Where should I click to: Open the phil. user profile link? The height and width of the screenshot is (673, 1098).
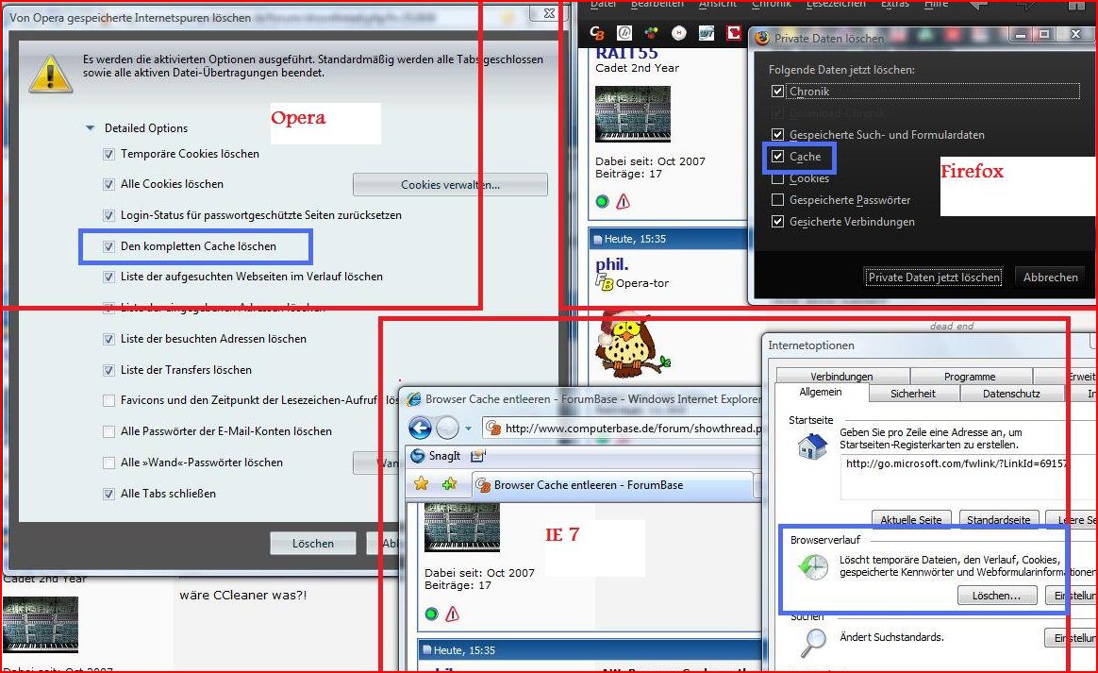[x=612, y=263]
